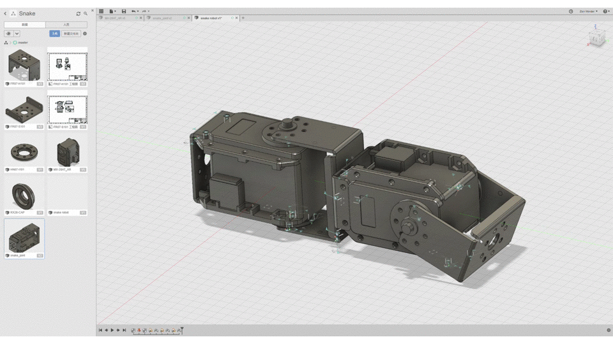The width and height of the screenshot is (613, 344).
Task: Close the MX-28AT_AR document tab
Action: tap(141, 18)
